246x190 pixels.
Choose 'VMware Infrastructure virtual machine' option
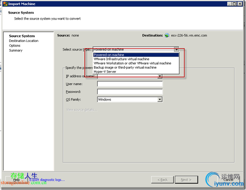136,59
